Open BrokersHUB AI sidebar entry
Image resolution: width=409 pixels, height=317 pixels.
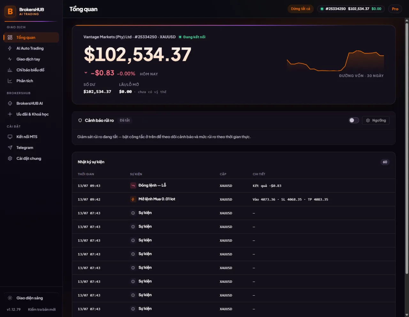pyautogui.click(x=31, y=103)
